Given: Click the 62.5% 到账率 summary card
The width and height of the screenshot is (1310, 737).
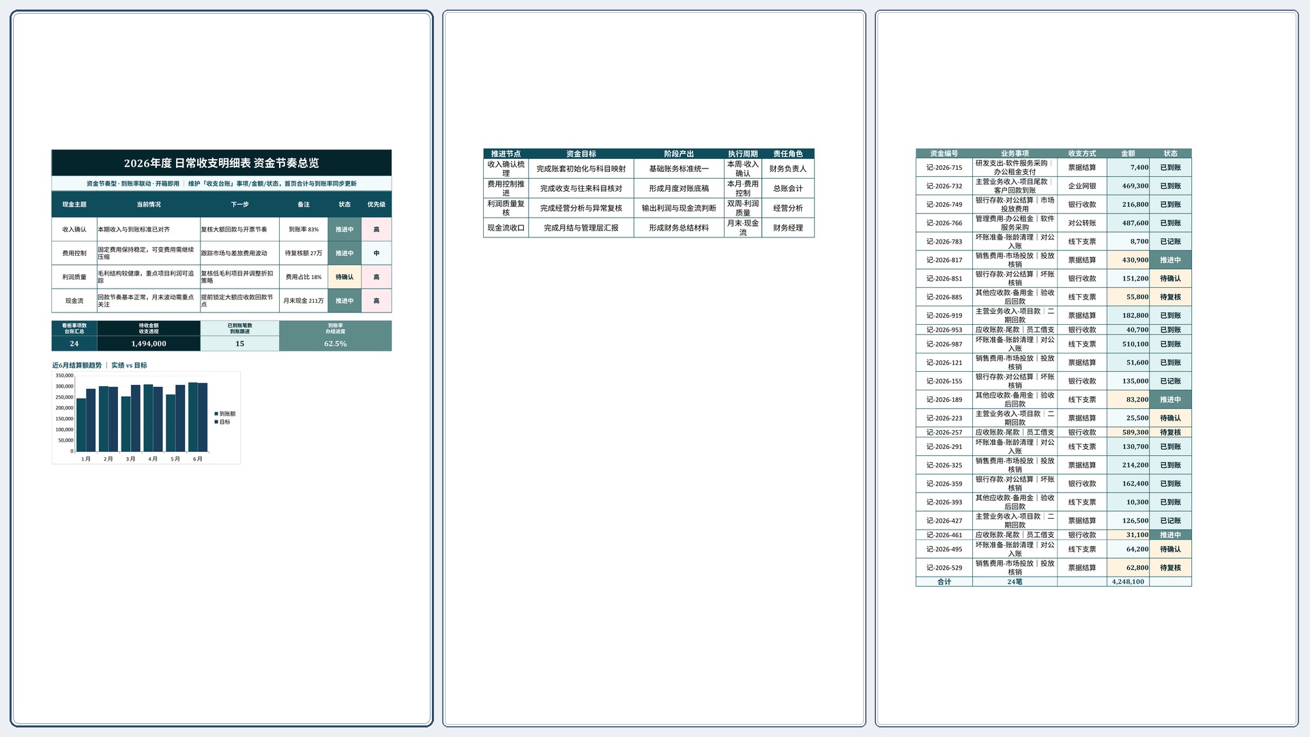Looking at the screenshot, I should pos(335,336).
